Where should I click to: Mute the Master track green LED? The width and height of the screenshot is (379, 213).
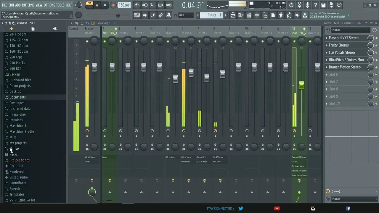click(x=87, y=41)
